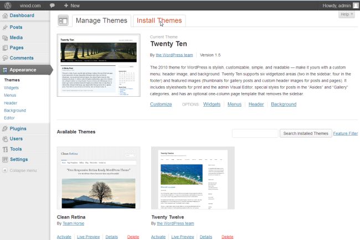Open the Users menu
Viewport: 360px width, 240px height.
click(x=16, y=139)
